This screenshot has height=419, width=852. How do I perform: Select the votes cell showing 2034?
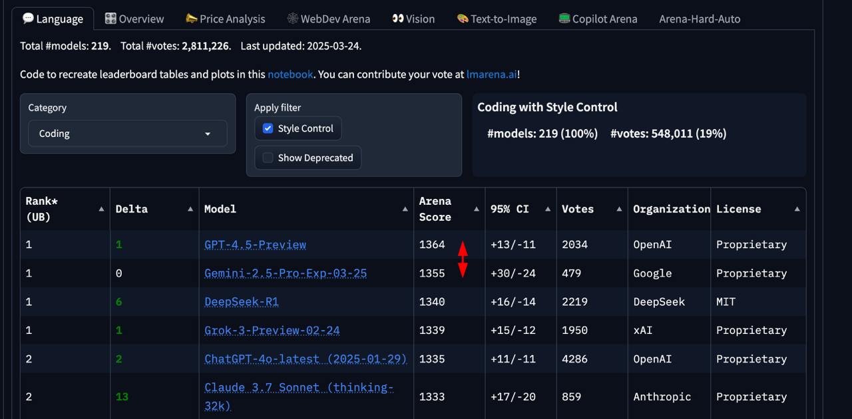tap(592, 245)
